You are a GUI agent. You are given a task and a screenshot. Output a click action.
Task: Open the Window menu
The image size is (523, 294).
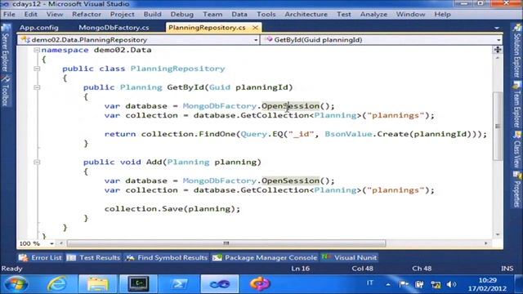[410, 15]
